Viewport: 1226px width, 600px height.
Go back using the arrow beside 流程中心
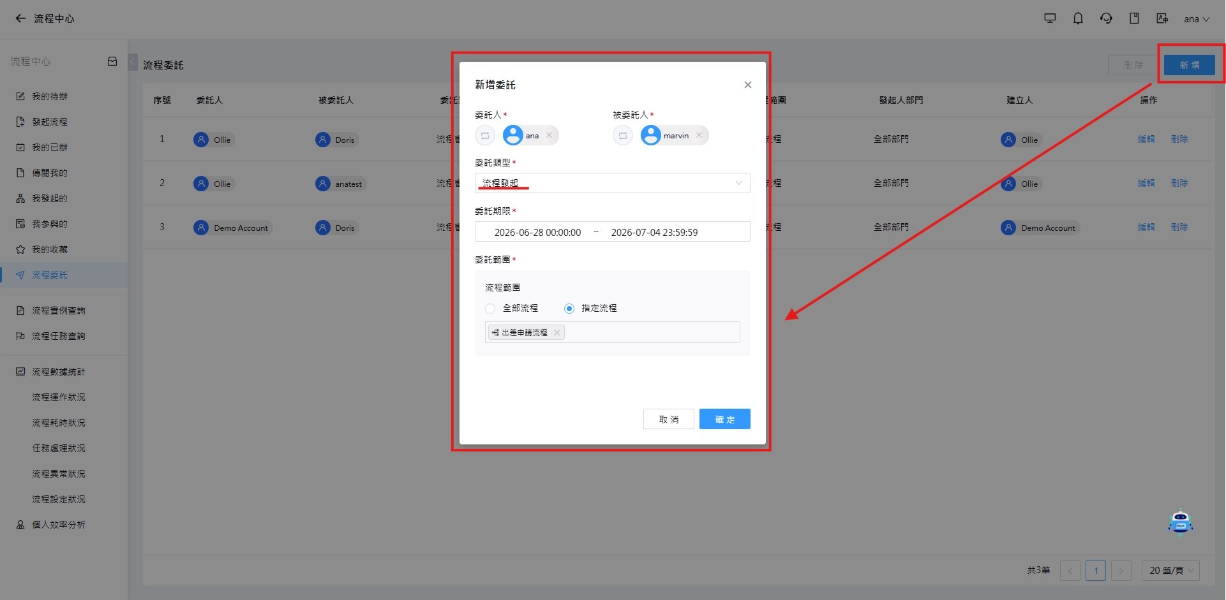[x=20, y=18]
